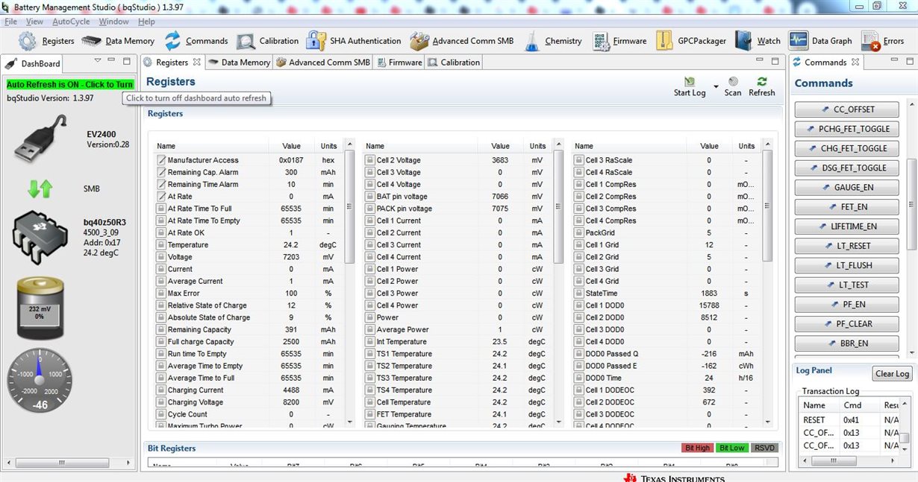Screen dimensions: 918x482
Task: Send the GAUGE_EN command
Action: (847, 188)
